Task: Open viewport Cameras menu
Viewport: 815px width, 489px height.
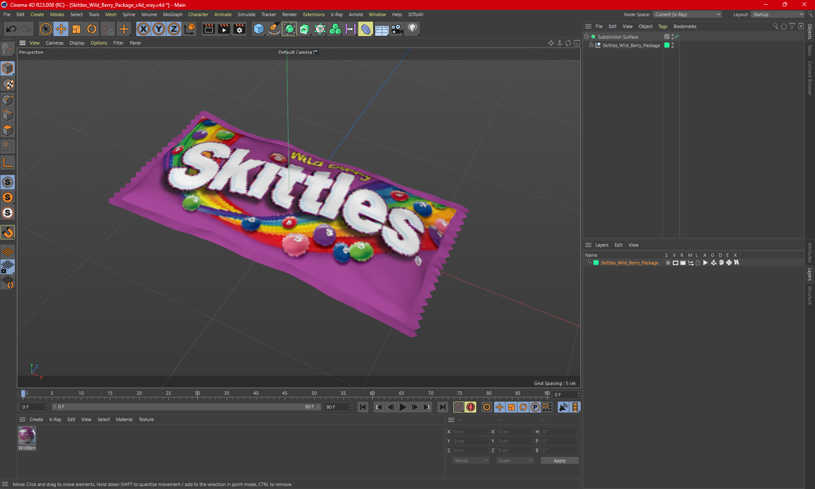Action: pyautogui.click(x=54, y=43)
